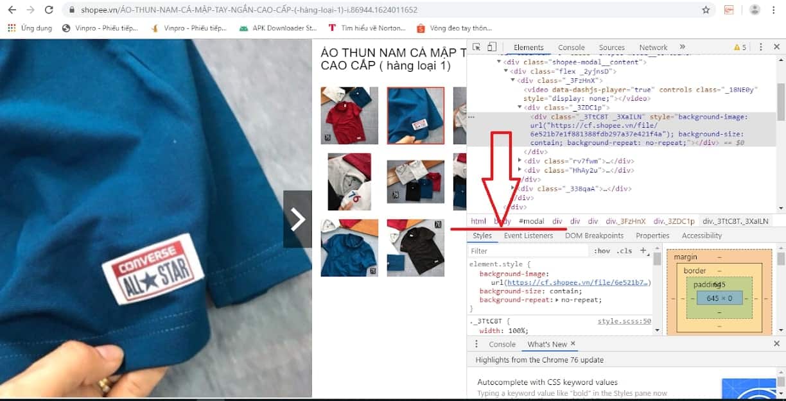The height and width of the screenshot is (401, 786).
Task: Close the DevTools panel
Action: coord(776,47)
